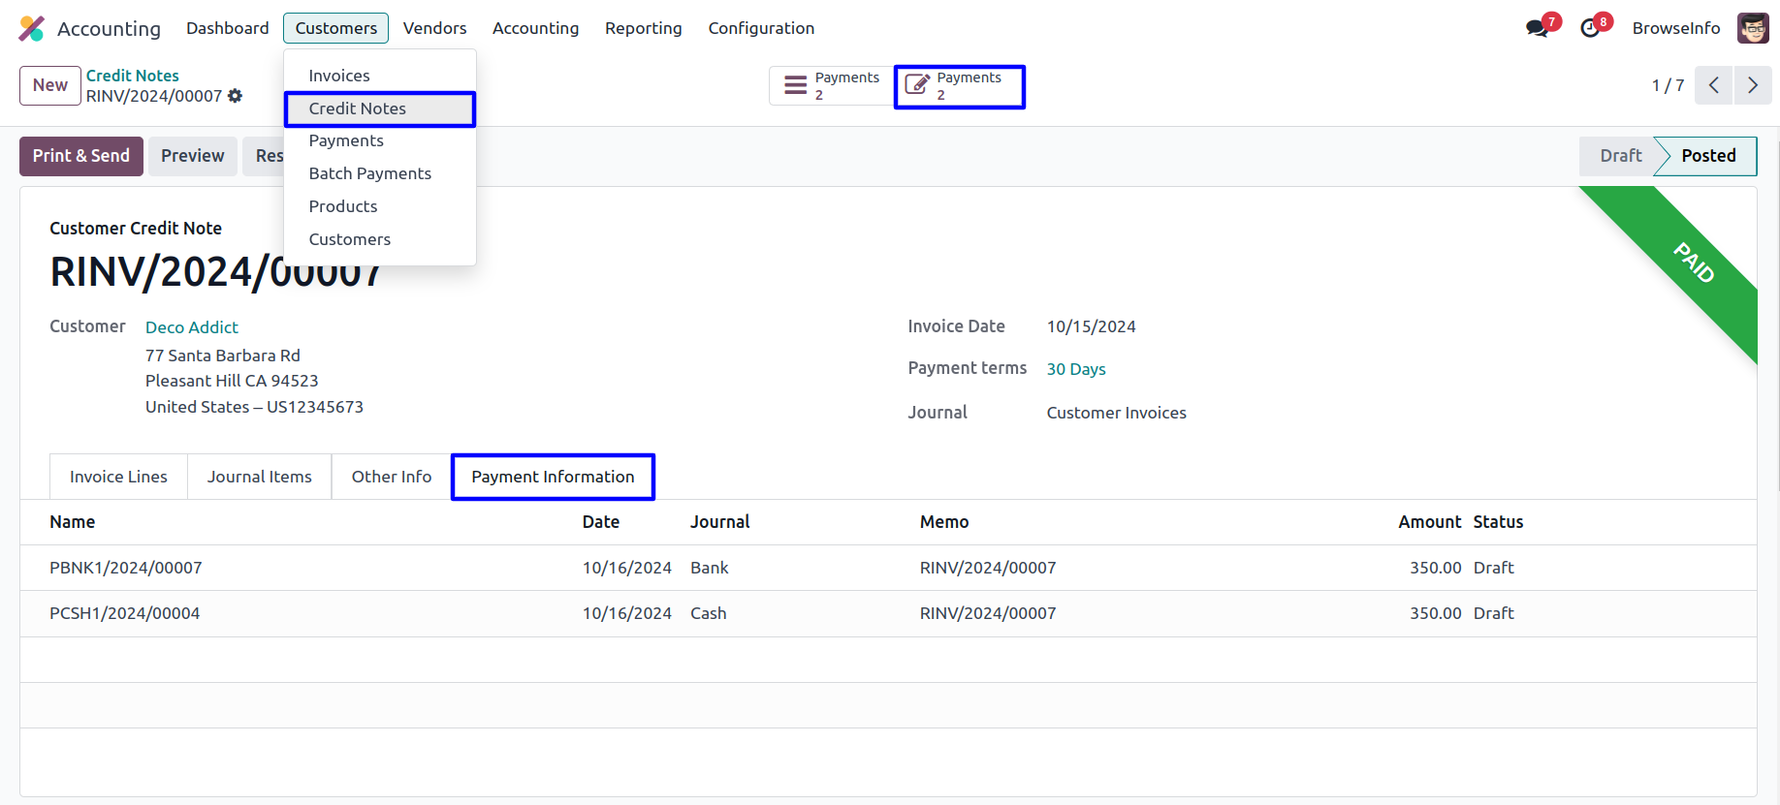Expand the Vendors menu

[434, 28]
